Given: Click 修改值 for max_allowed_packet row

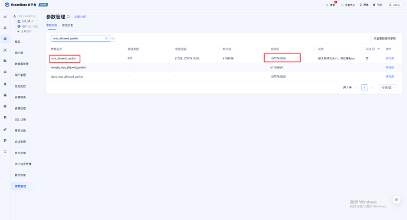Looking at the screenshot, I should (x=390, y=58).
